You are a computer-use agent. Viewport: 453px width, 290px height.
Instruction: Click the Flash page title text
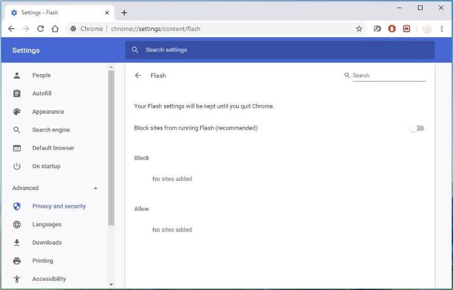pos(158,76)
